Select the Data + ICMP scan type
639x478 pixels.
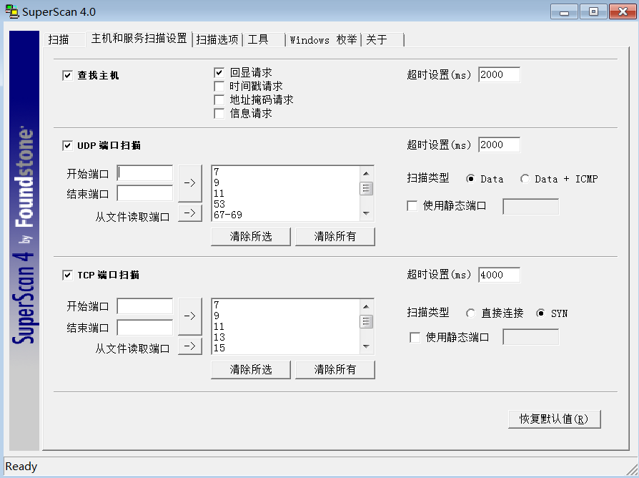(x=525, y=179)
